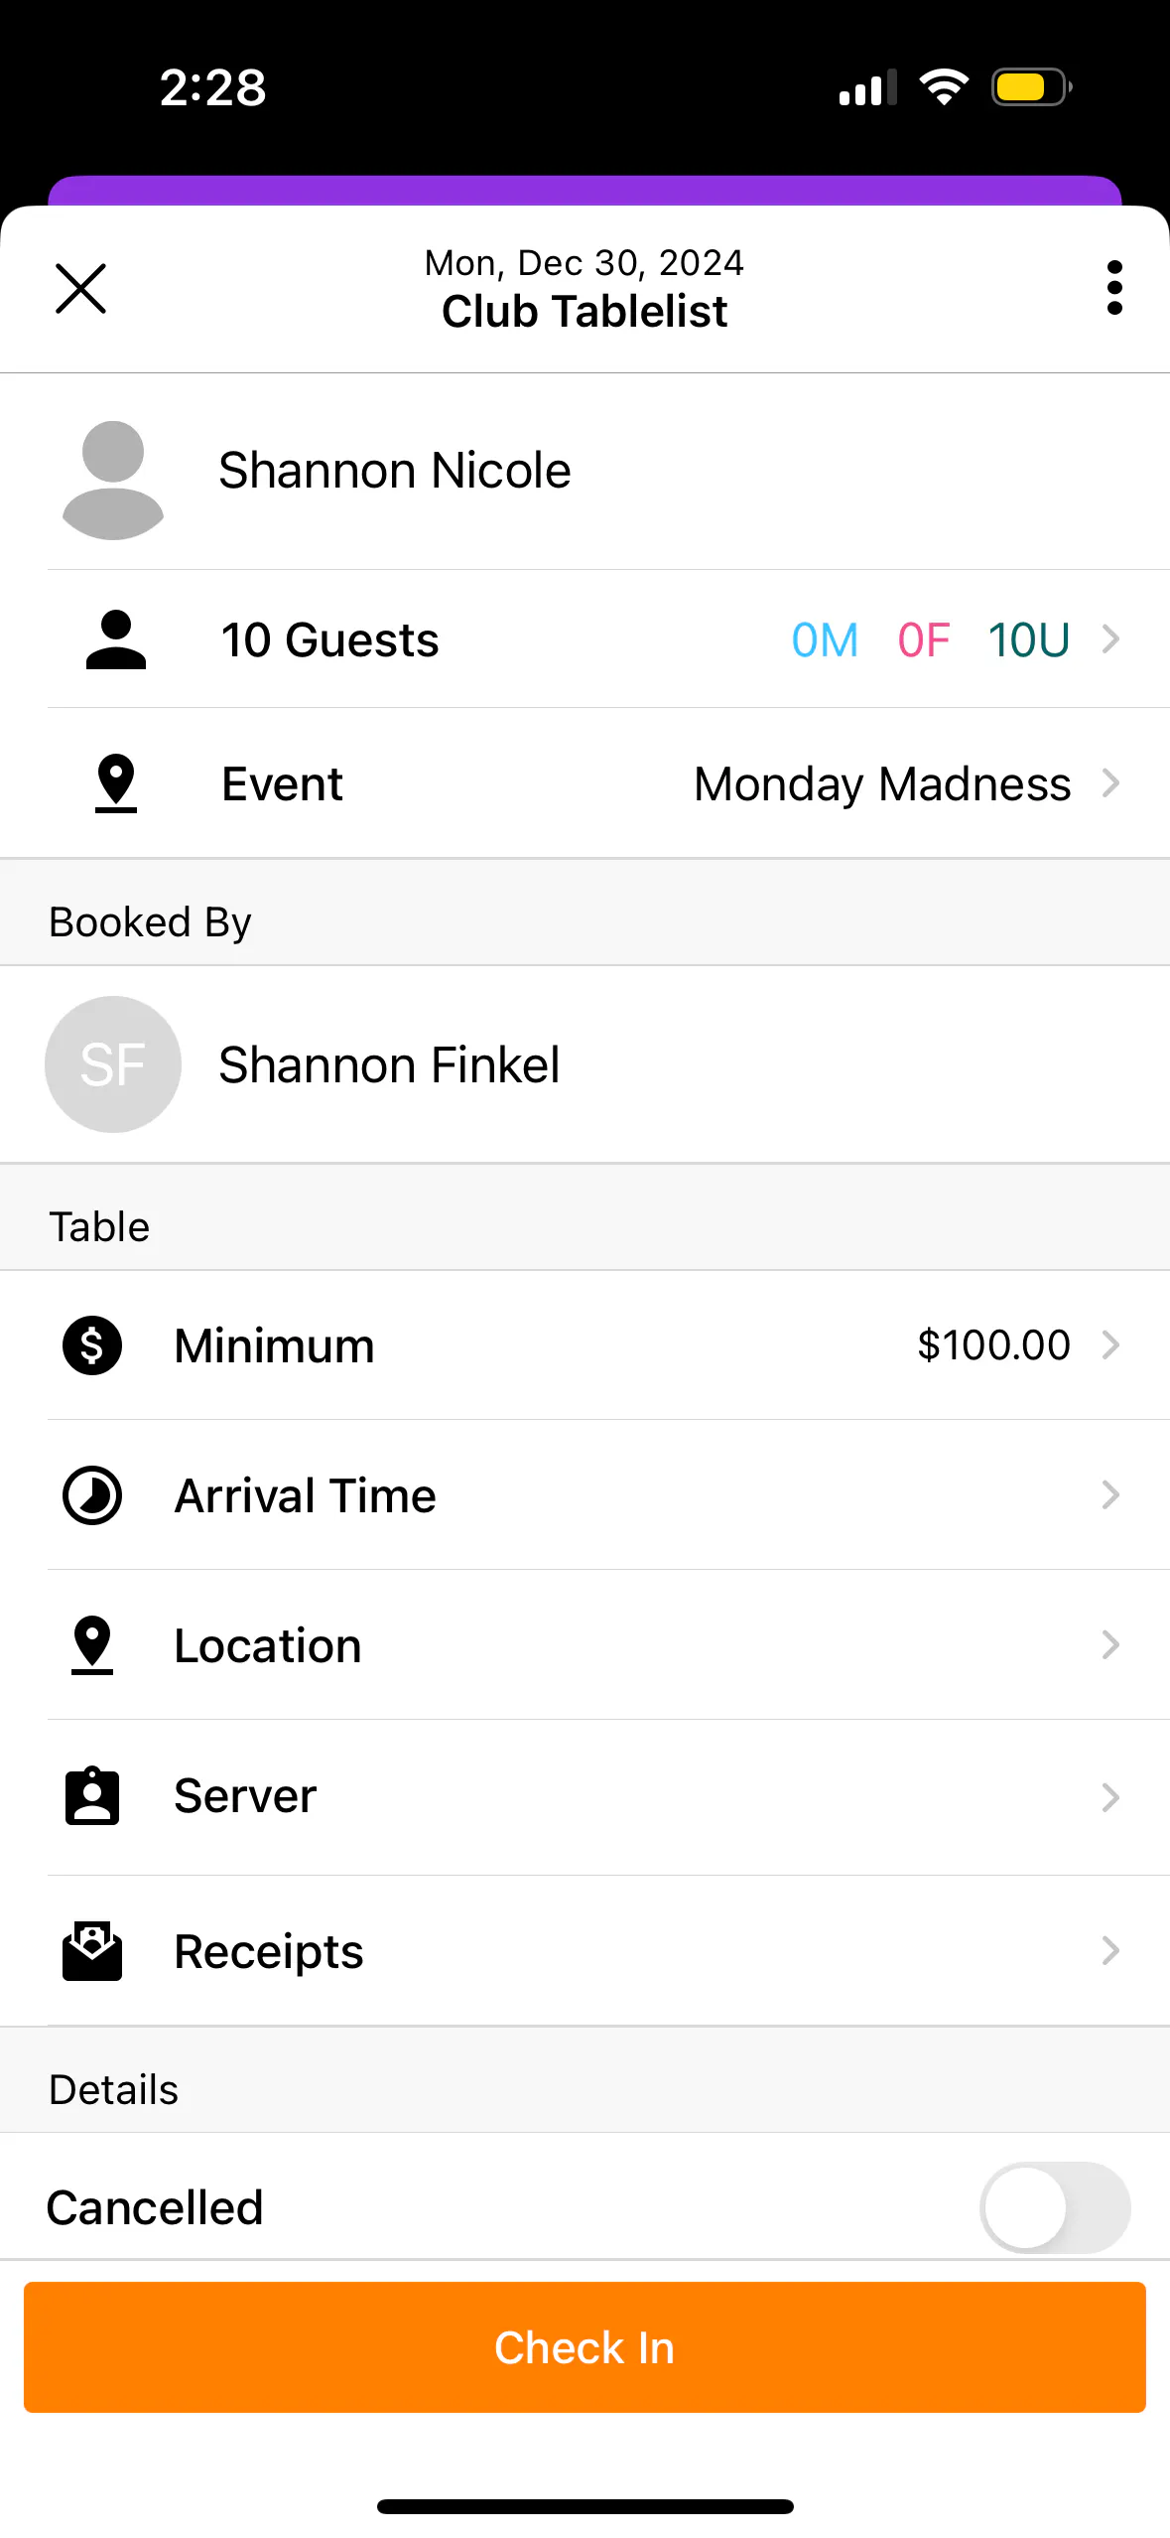Screen dimensions: 1170x2538
Task: Tap the Event location pin icon
Action: click(x=116, y=783)
